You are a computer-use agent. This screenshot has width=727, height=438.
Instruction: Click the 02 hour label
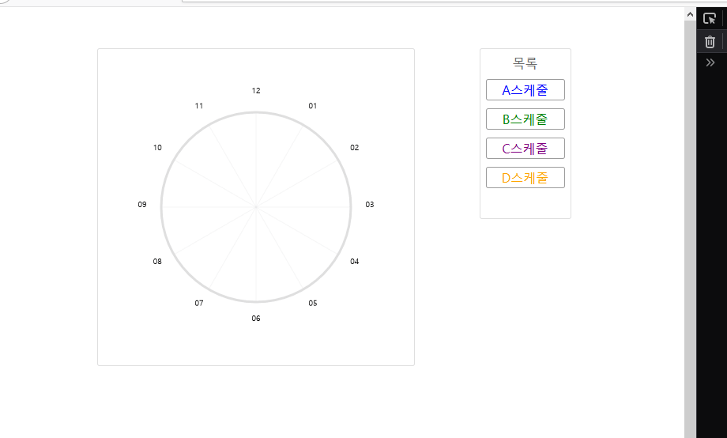(x=354, y=148)
